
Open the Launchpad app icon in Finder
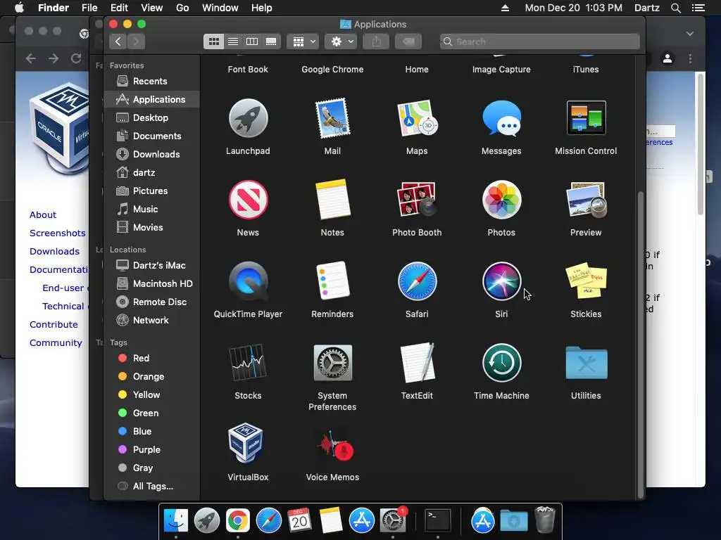point(249,118)
